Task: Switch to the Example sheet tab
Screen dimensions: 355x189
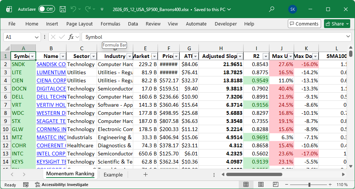Action: [x=113, y=175]
